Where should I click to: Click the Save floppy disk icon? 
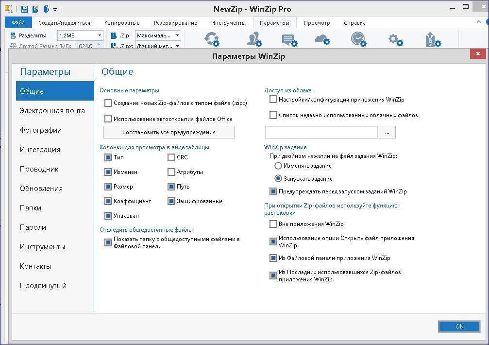click(x=25, y=9)
